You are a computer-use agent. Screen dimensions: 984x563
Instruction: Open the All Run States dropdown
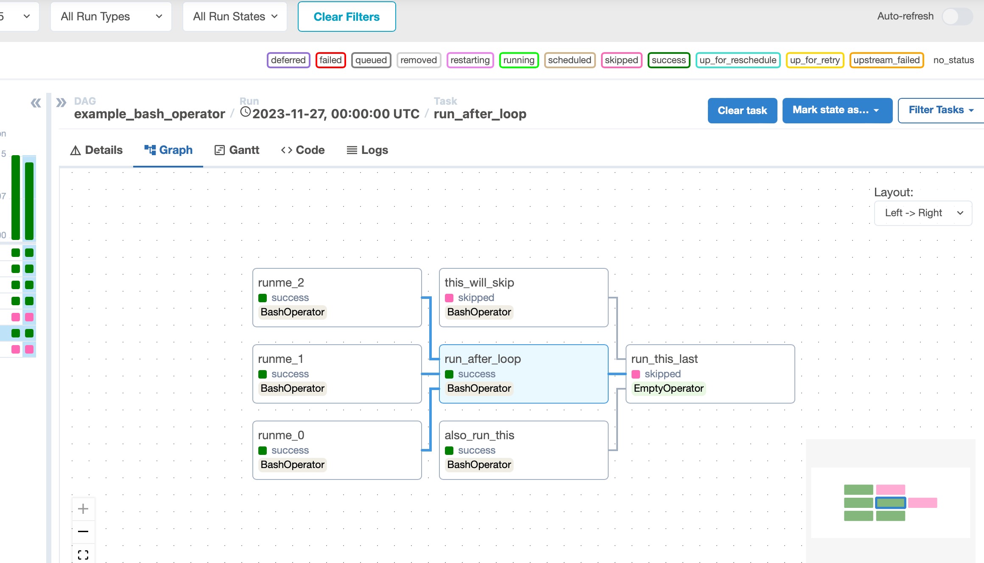235,17
